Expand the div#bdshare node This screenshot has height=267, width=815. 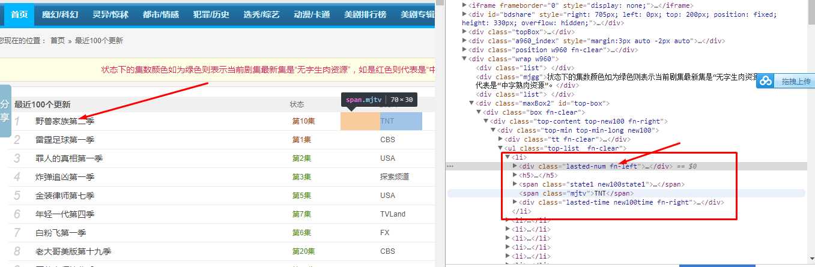click(464, 14)
